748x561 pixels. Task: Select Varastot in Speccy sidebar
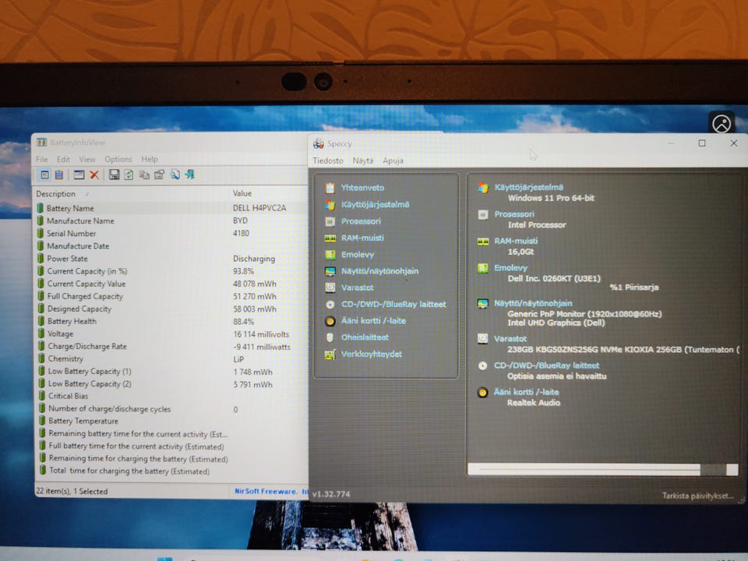click(x=357, y=288)
